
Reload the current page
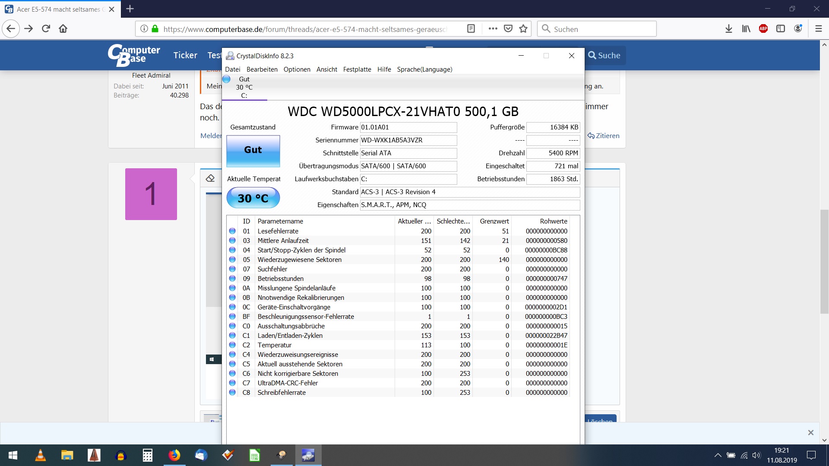point(46,29)
